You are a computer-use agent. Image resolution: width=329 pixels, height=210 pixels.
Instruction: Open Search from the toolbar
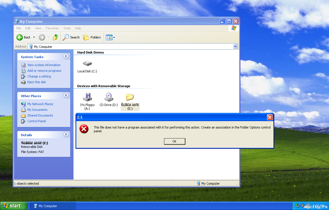71,37
